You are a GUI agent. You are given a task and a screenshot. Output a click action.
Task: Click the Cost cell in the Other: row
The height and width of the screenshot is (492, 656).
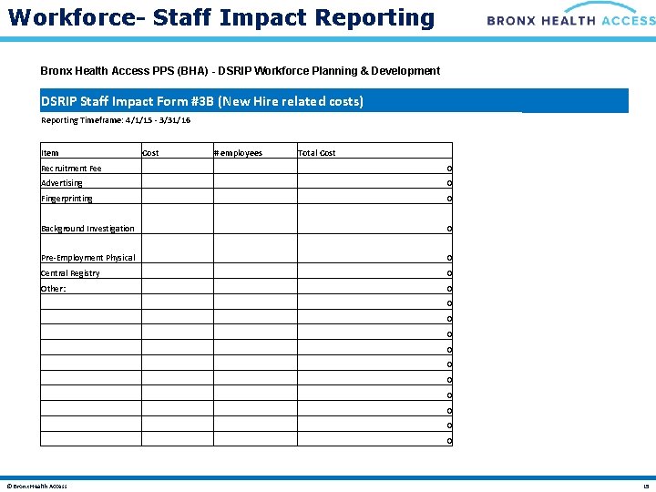click(x=178, y=286)
